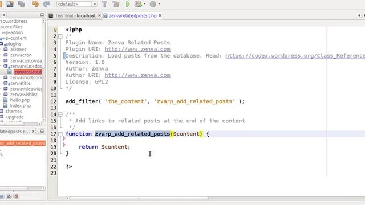Screen dimensions: 365x205
Task: Click the rightmost Navigator filter toggle icon
Action: point(17,196)
